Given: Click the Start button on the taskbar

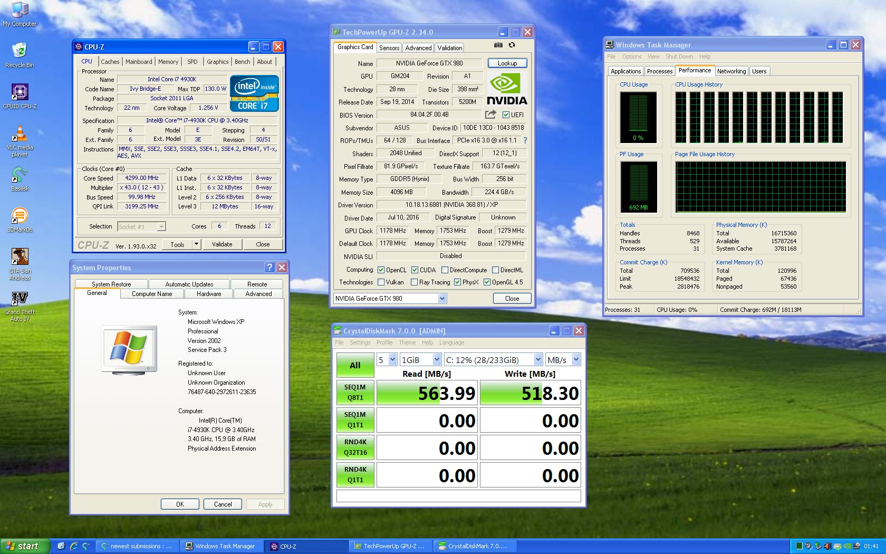Looking at the screenshot, I should click(x=24, y=546).
